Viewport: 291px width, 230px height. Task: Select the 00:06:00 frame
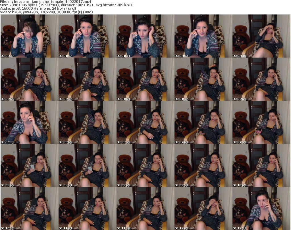point(88,123)
